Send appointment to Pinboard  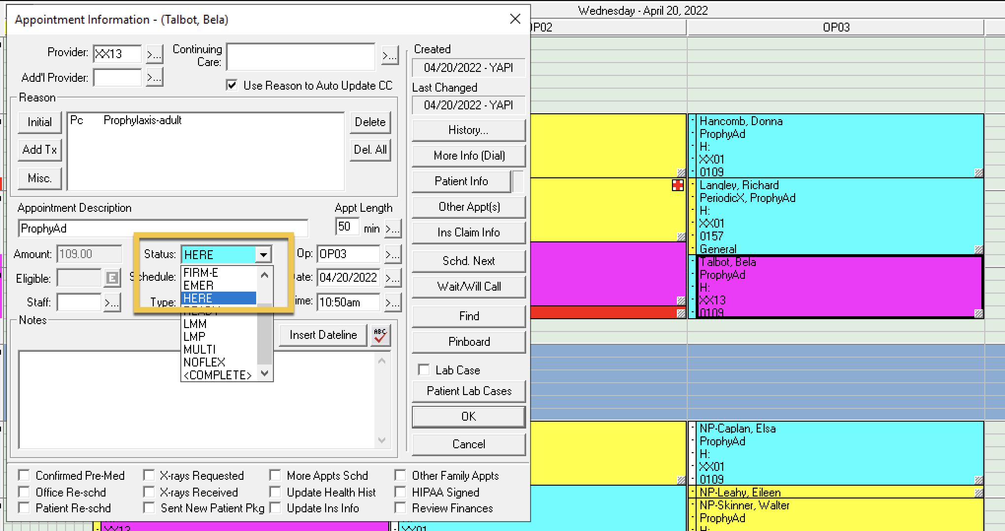click(469, 342)
